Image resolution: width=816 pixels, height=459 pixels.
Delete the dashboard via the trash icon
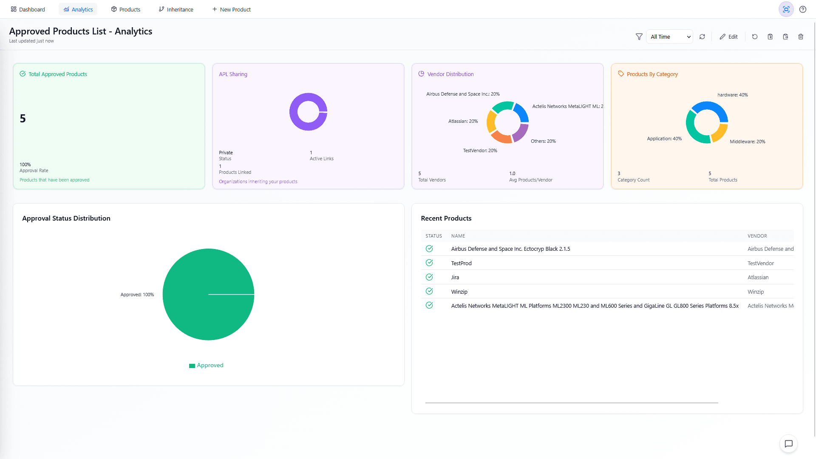[x=801, y=37]
